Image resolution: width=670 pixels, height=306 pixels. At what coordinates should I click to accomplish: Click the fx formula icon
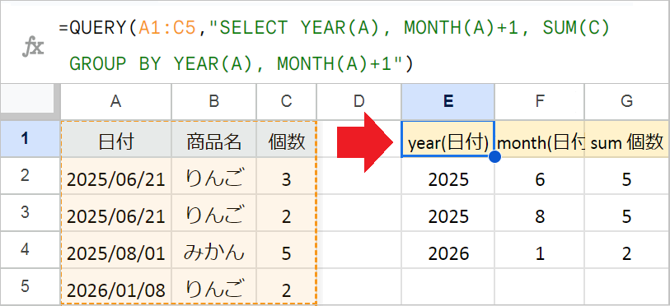point(33,48)
